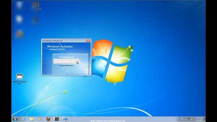Viewport: 217px width, 122px height.
Task: Open Windows Explorer folder on taskbar
Action: tap(32, 119)
